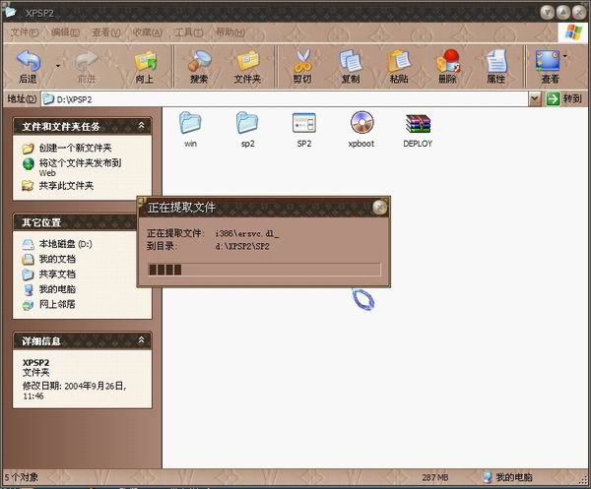591x489 pixels.
Task: Open Properties (属性) from the toolbar
Action: [496, 67]
